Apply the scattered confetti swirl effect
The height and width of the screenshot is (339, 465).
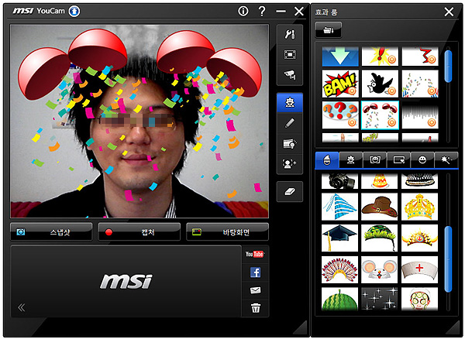(x=420, y=84)
